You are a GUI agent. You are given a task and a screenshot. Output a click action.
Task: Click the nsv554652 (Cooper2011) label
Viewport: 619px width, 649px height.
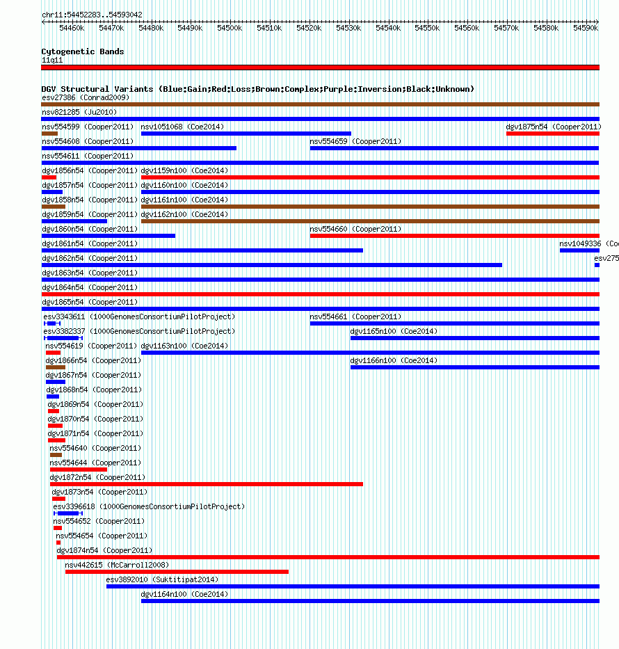coord(99,522)
